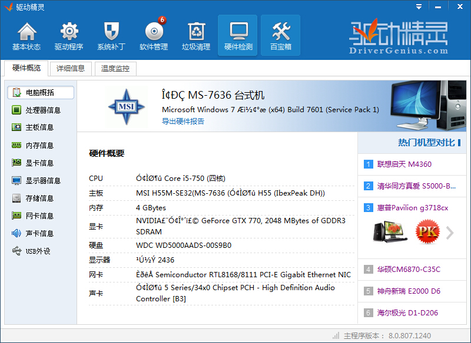Click the 4 GBytes memory value
This screenshot has height=343, width=471.
[x=151, y=207]
